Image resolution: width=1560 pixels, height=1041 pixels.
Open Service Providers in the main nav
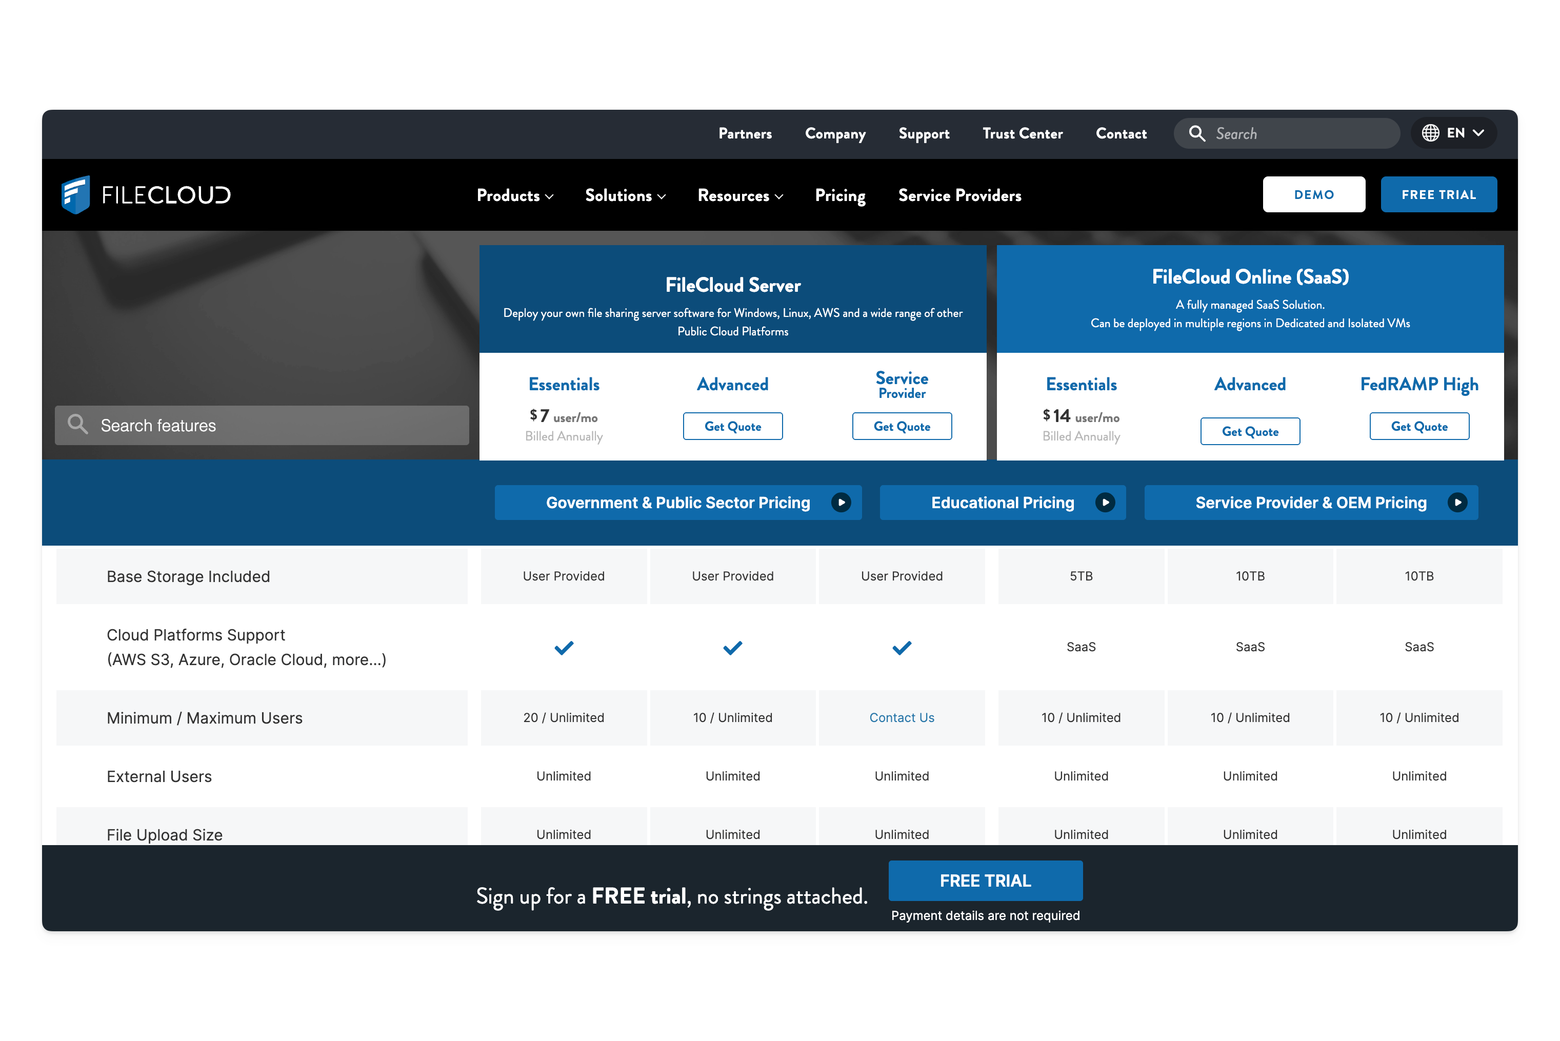tap(959, 195)
